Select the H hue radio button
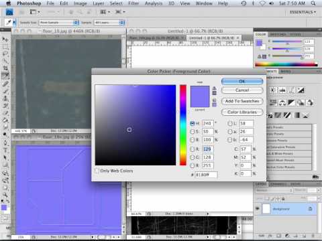Image resolution: width=322 pixels, height=241 pixels. pos(193,123)
